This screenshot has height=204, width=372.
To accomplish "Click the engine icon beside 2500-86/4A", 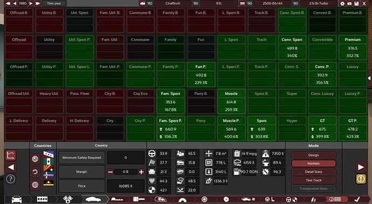I will click(x=242, y=3).
